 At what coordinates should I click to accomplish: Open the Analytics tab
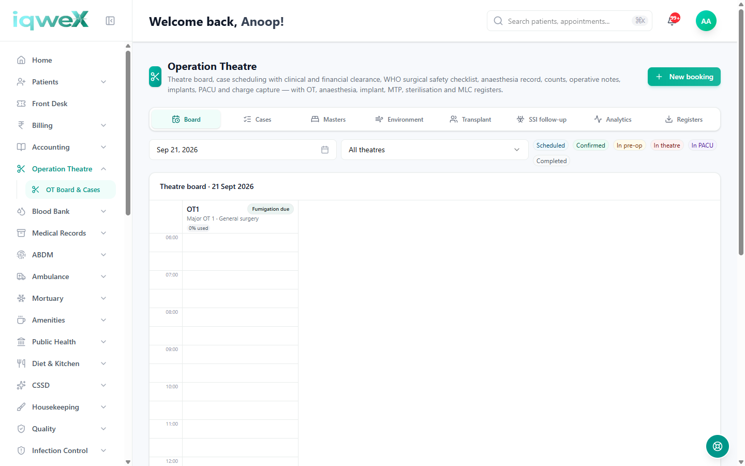(x=613, y=119)
